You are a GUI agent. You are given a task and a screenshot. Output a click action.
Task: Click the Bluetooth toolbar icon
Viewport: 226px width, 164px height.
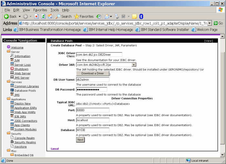[141, 16]
